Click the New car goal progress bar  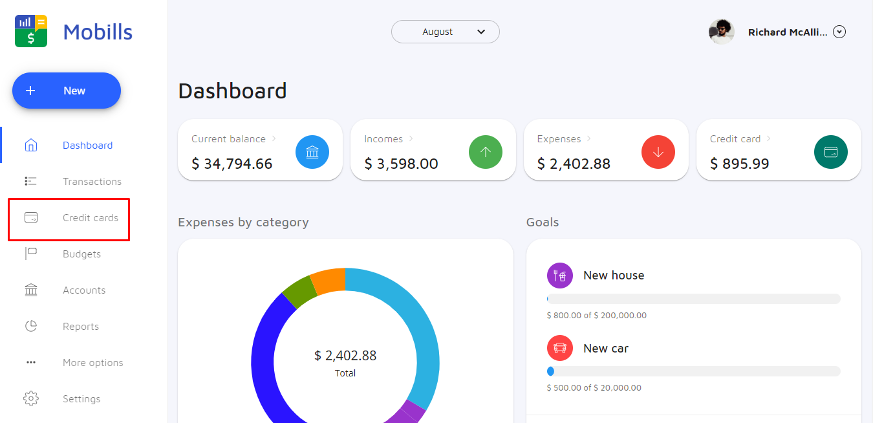(x=693, y=371)
